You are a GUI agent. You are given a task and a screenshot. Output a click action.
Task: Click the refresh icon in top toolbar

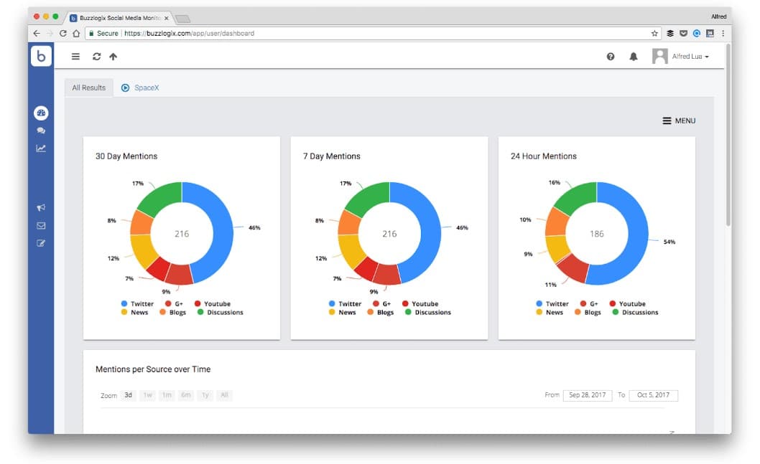coord(97,57)
